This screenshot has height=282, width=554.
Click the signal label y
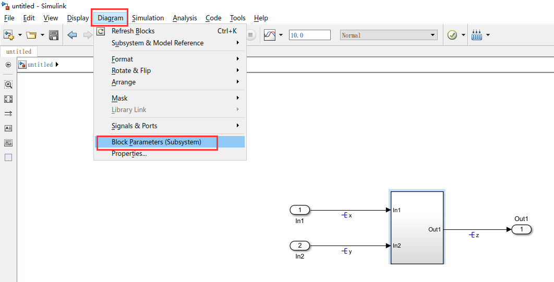pyautogui.click(x=350, y=251)
